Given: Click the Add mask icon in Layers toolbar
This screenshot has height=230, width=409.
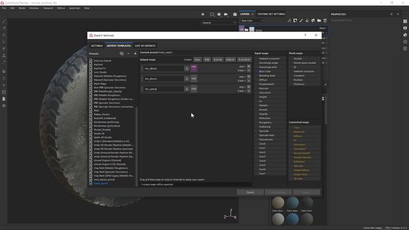Looking at the screenshot, I should (295, 20).
